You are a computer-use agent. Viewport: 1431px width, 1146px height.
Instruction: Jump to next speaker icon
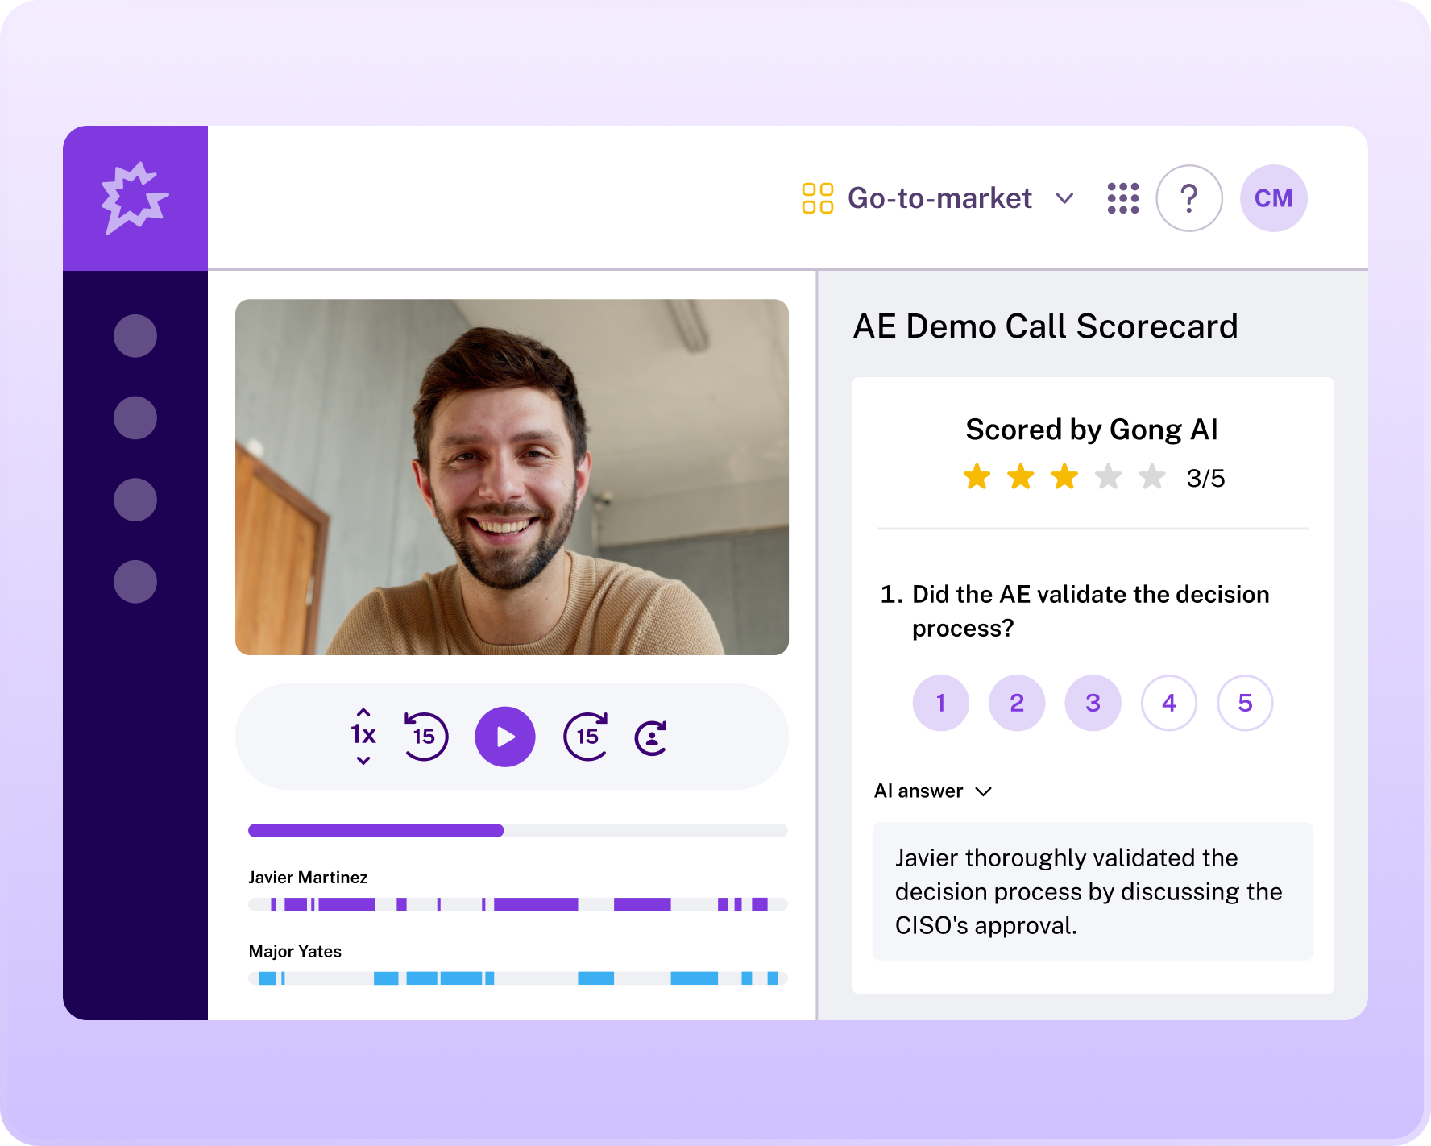pyautogui.click(x=651, y=737)
